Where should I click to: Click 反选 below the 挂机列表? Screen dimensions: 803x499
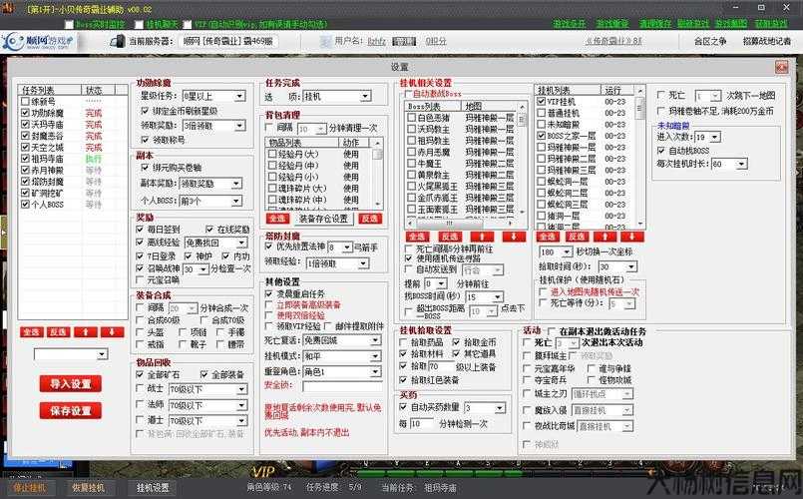(578, 237)
